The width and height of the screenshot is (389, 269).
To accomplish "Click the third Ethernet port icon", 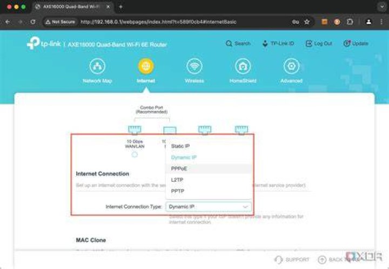I will pos(205,130).
